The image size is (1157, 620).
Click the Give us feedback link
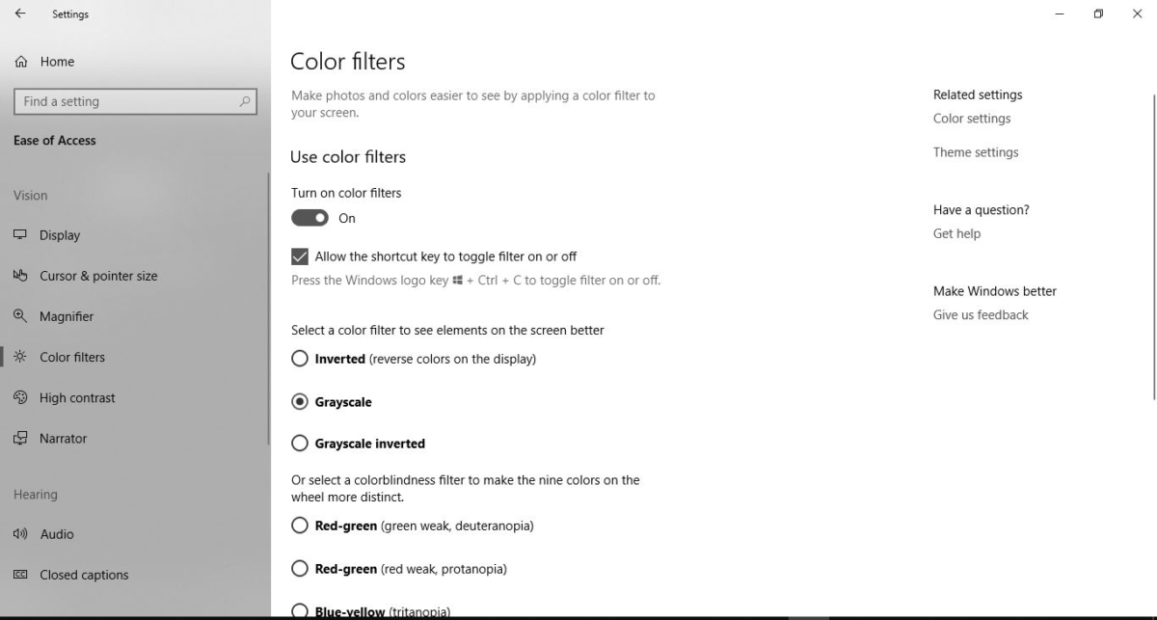coord(980,314)
